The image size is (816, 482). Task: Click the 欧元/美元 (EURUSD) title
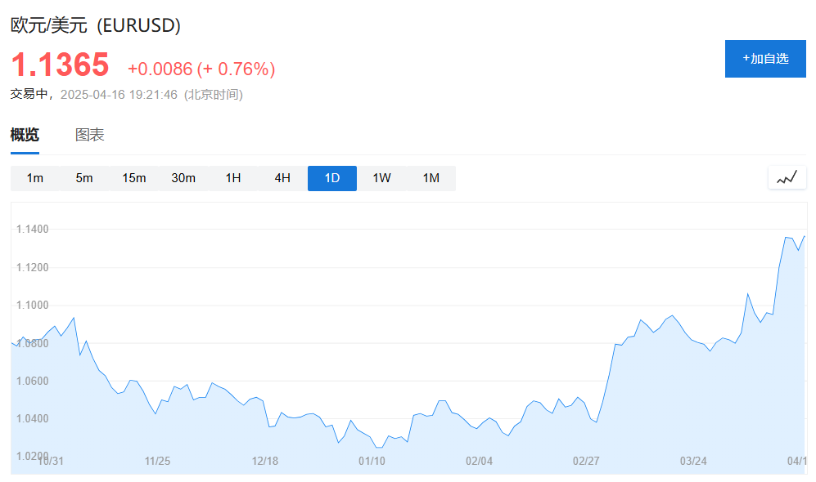coord(95,25)
